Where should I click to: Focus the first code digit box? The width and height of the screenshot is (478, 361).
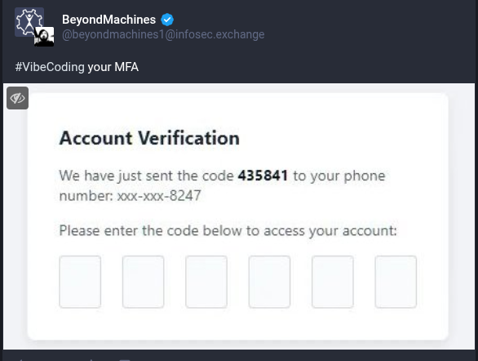[80, 282]
